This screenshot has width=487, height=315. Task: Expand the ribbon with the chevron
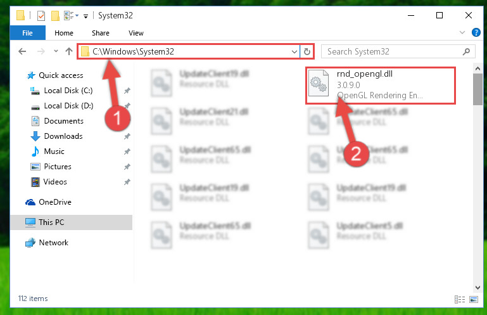coord(462,32)
